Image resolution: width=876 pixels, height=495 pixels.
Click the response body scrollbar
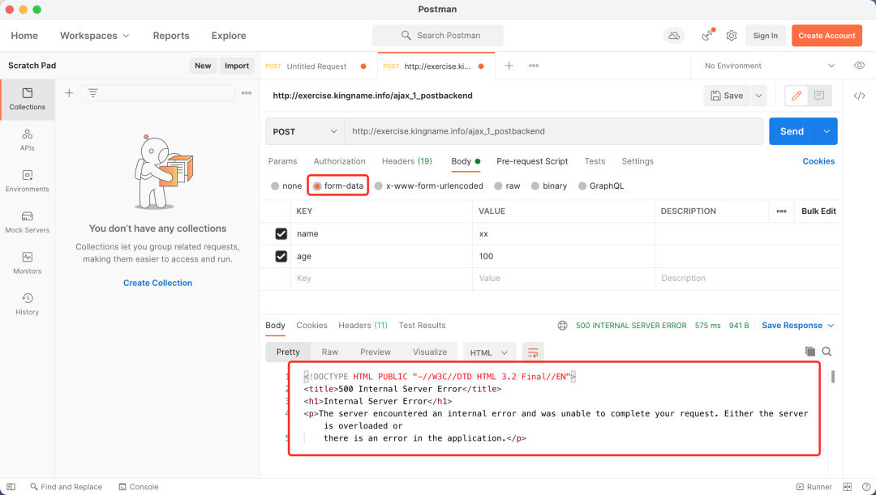tap(833, 378)
